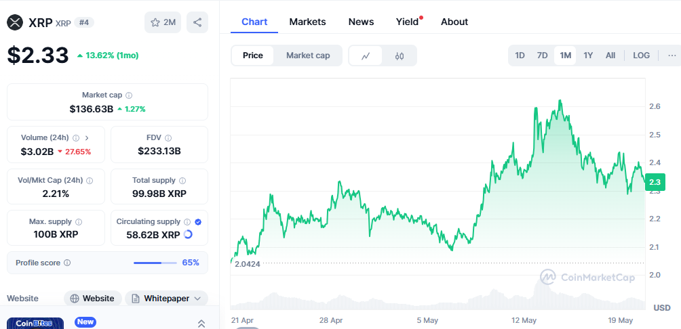This screenshot has width=681, height=329.
Task: Click the 2.0424 starting price label
Action: [247, 263]
